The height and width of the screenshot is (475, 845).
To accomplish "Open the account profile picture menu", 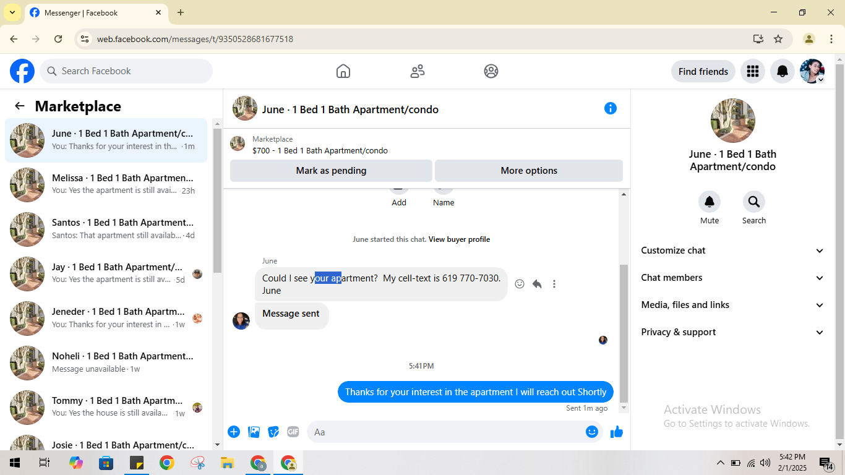I will [812, 71].
